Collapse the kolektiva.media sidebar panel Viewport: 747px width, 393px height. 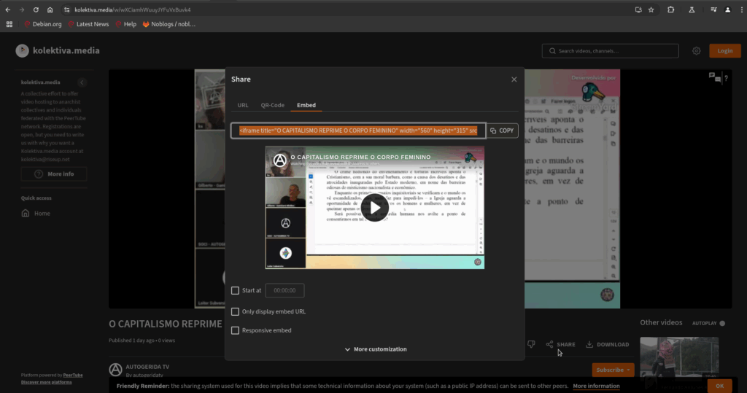pyautogui.click(x=82, y=82)
